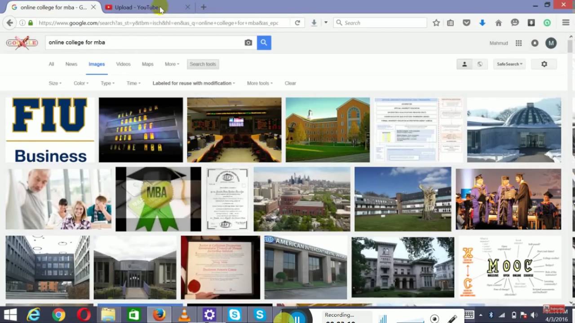Image resolution: width=575 pixels, height=323 pixels.
Task: Open the FIU Business image result
Action: coord(50,130)
